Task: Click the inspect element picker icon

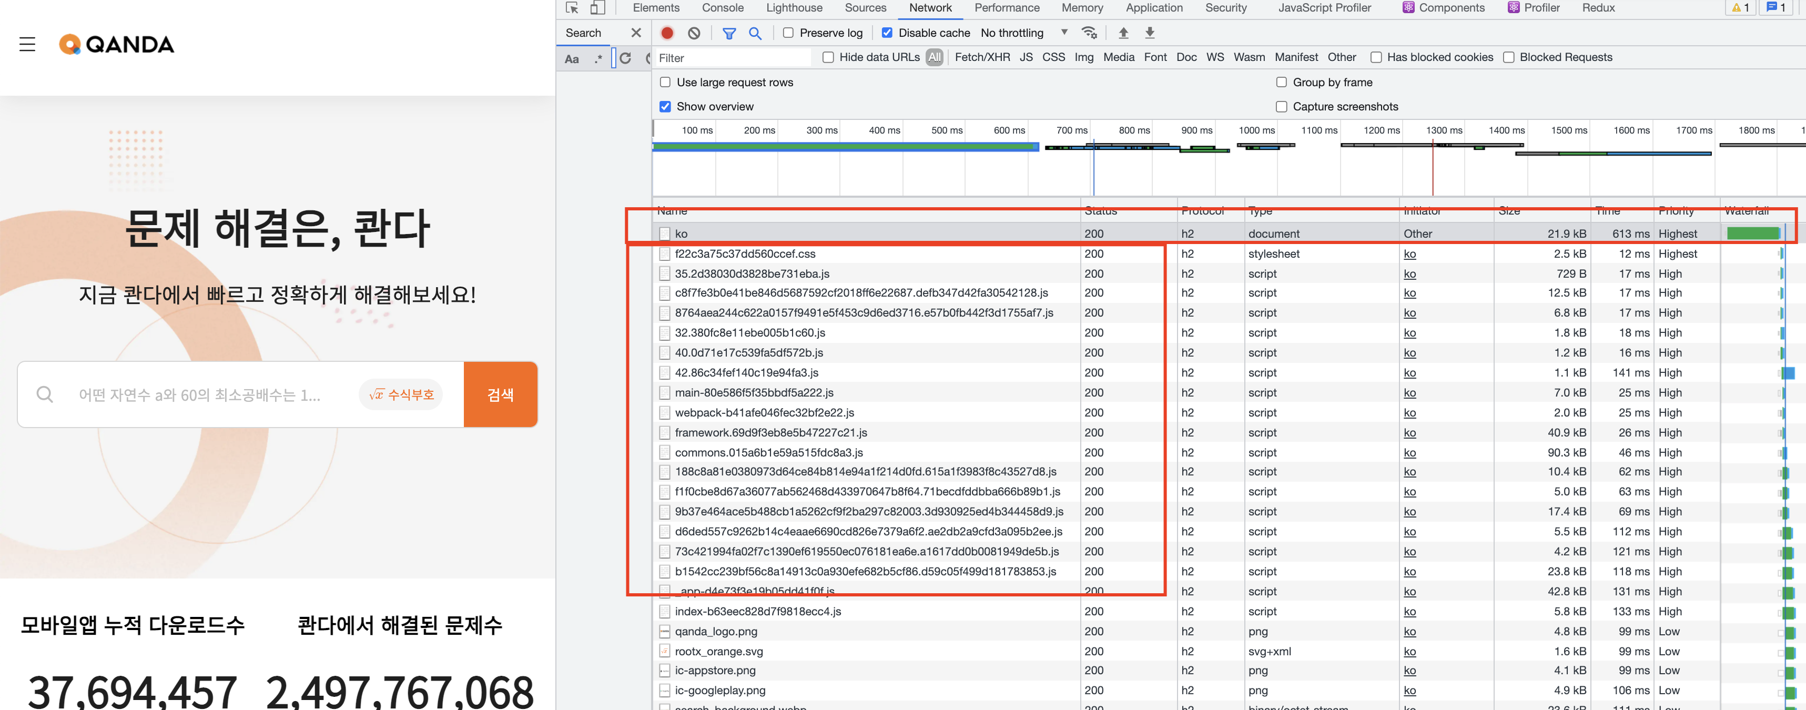Action: 572,8
